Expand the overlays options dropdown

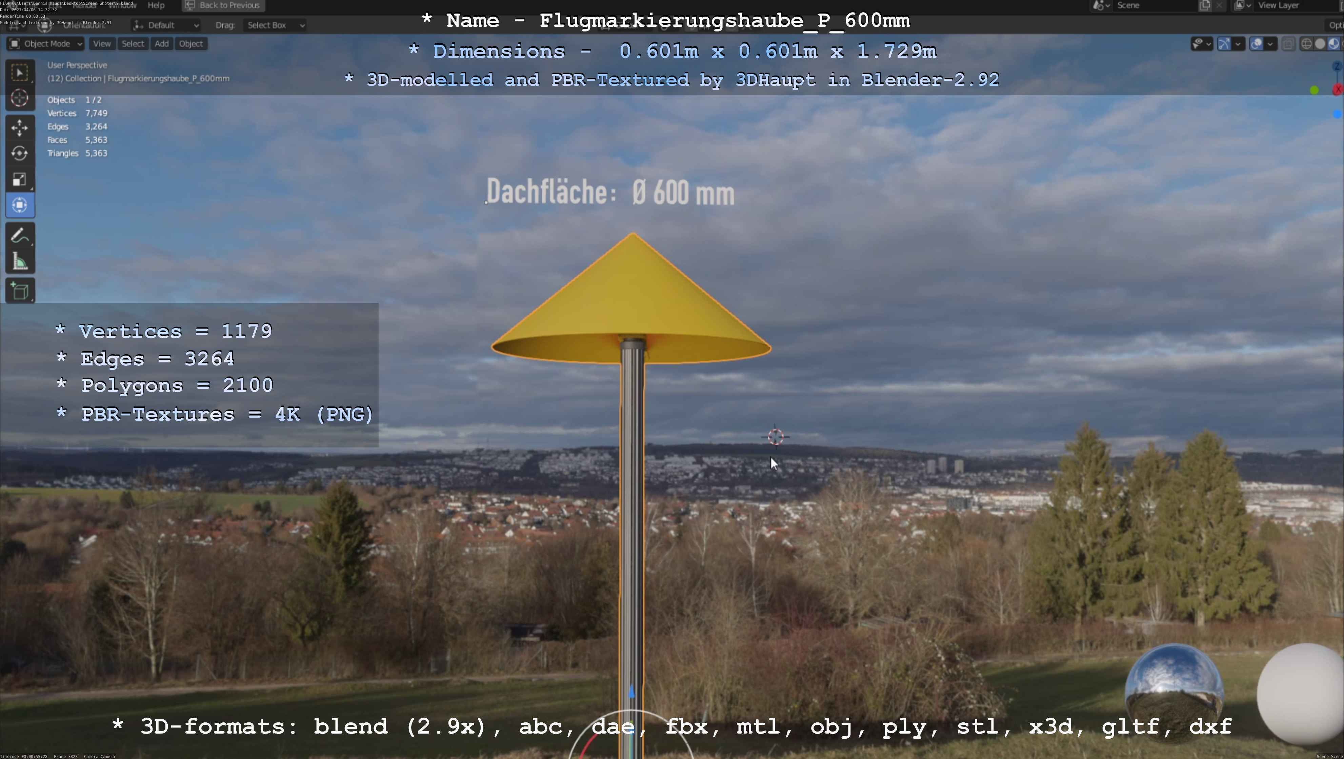click(x=1270, y=44)
